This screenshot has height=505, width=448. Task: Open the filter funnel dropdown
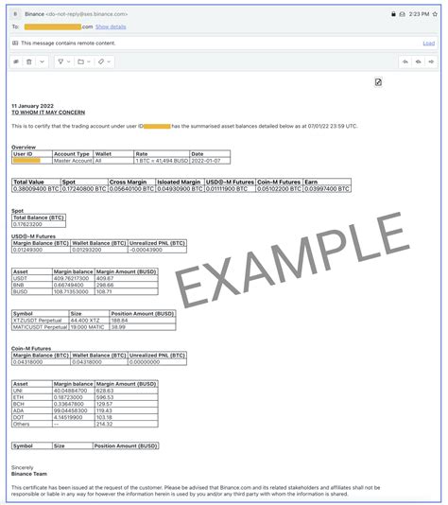(x=64, y=61)
